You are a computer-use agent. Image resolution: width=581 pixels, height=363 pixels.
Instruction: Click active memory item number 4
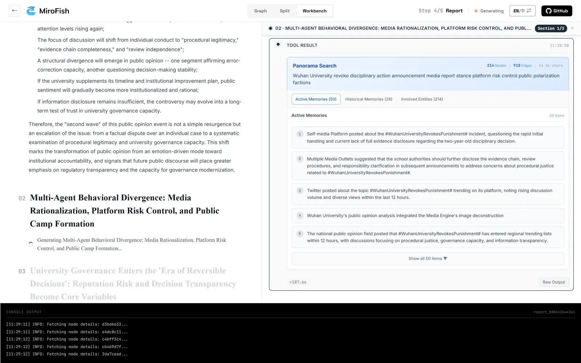click(428, 216)
